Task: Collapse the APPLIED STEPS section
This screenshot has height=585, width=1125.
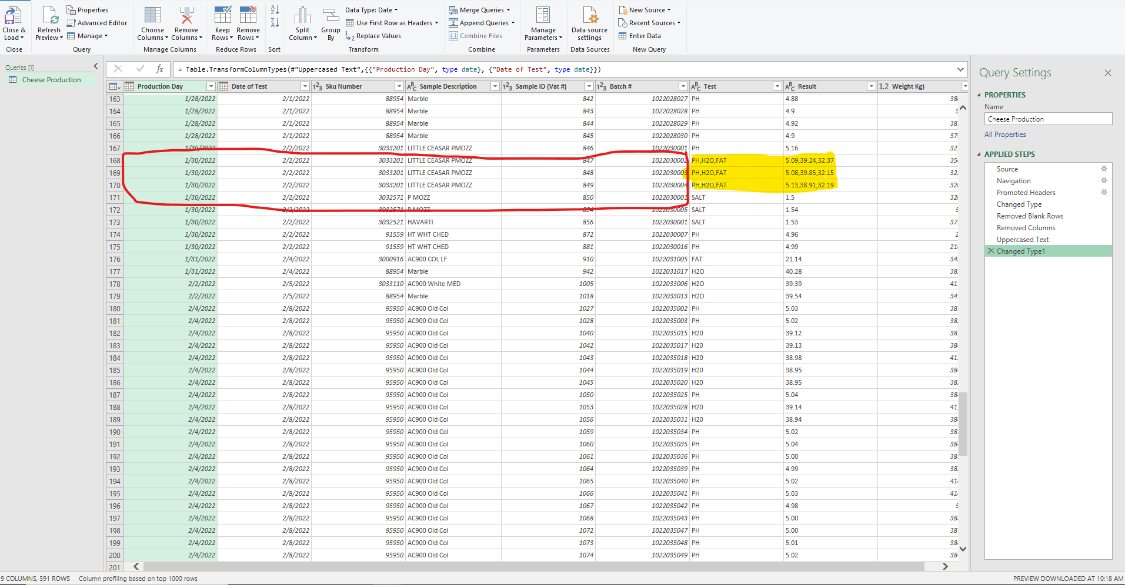Action: coord(979,154)
